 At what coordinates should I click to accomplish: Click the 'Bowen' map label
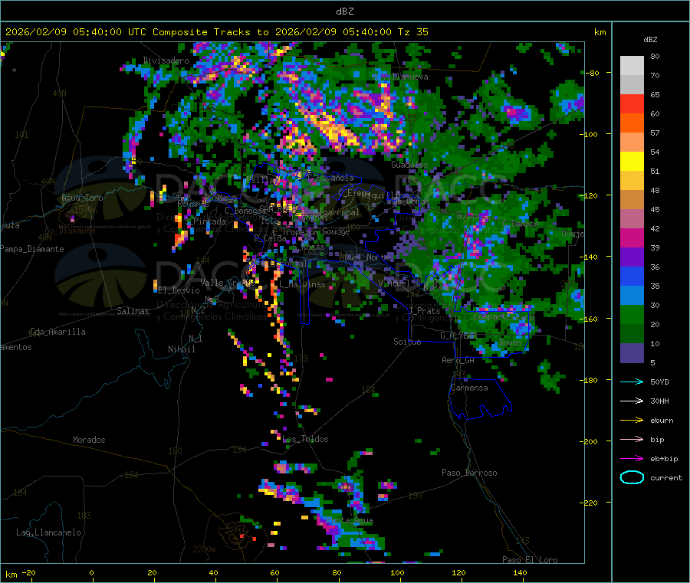[x=510, y=342]
